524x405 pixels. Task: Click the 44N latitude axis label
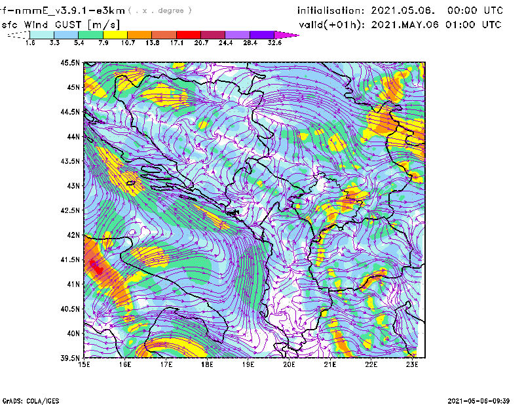tap(73, 136)
